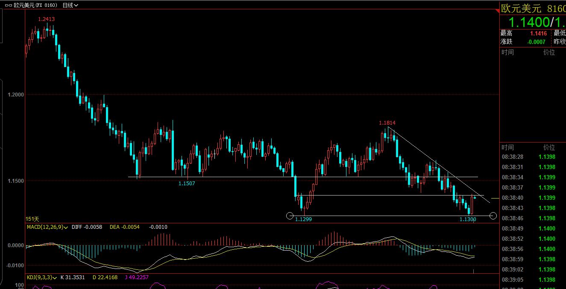
Task: Click the yellow current price marker on axis
Action: pyautogui.click(x=495, y=198)
